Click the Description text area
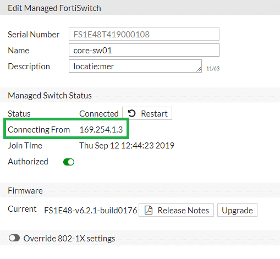The height and width of the screenshot is (259, 280). 135,66
